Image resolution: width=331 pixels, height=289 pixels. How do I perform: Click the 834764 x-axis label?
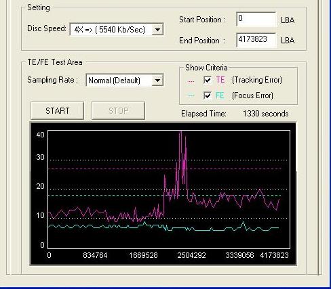(95, 255)
